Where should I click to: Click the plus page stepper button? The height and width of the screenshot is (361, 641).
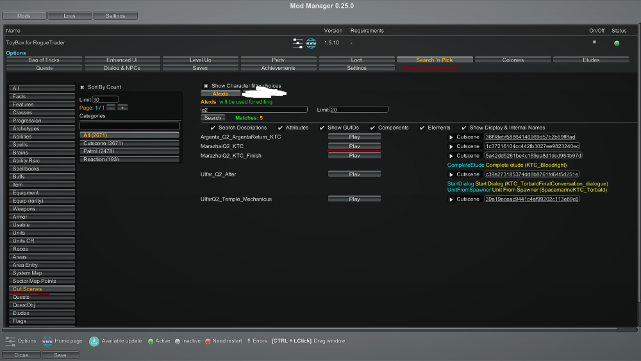(x=122, y=108)
